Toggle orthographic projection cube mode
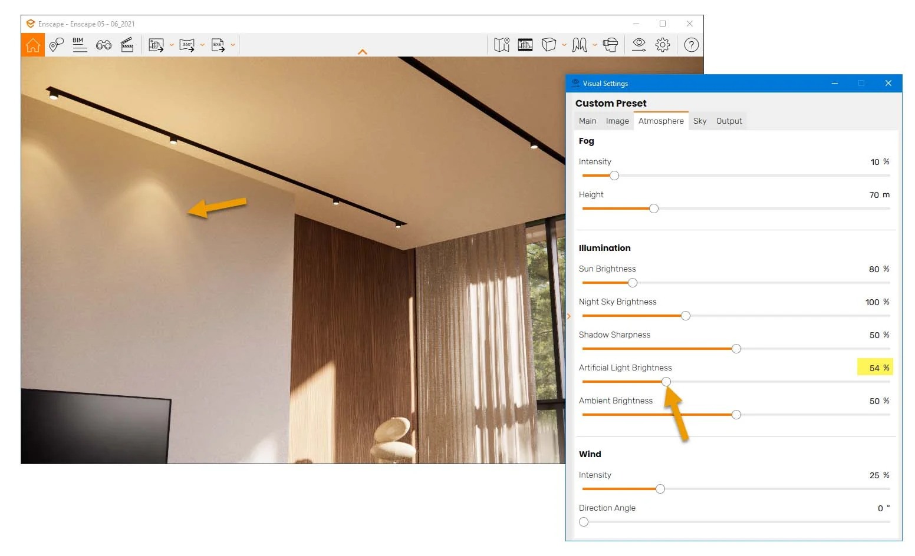The width and height of the screenshot is (915, 556). [x=549, y=45]
